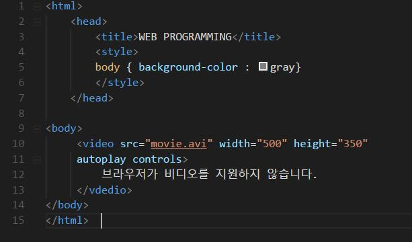Place cursor in the opening html tag
Screen dimensions: 412x242
[64, 6]
